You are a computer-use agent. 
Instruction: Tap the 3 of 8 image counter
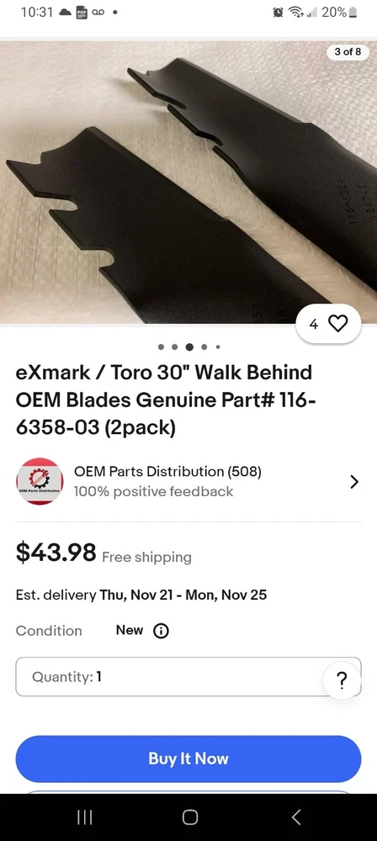coord(348,52)
